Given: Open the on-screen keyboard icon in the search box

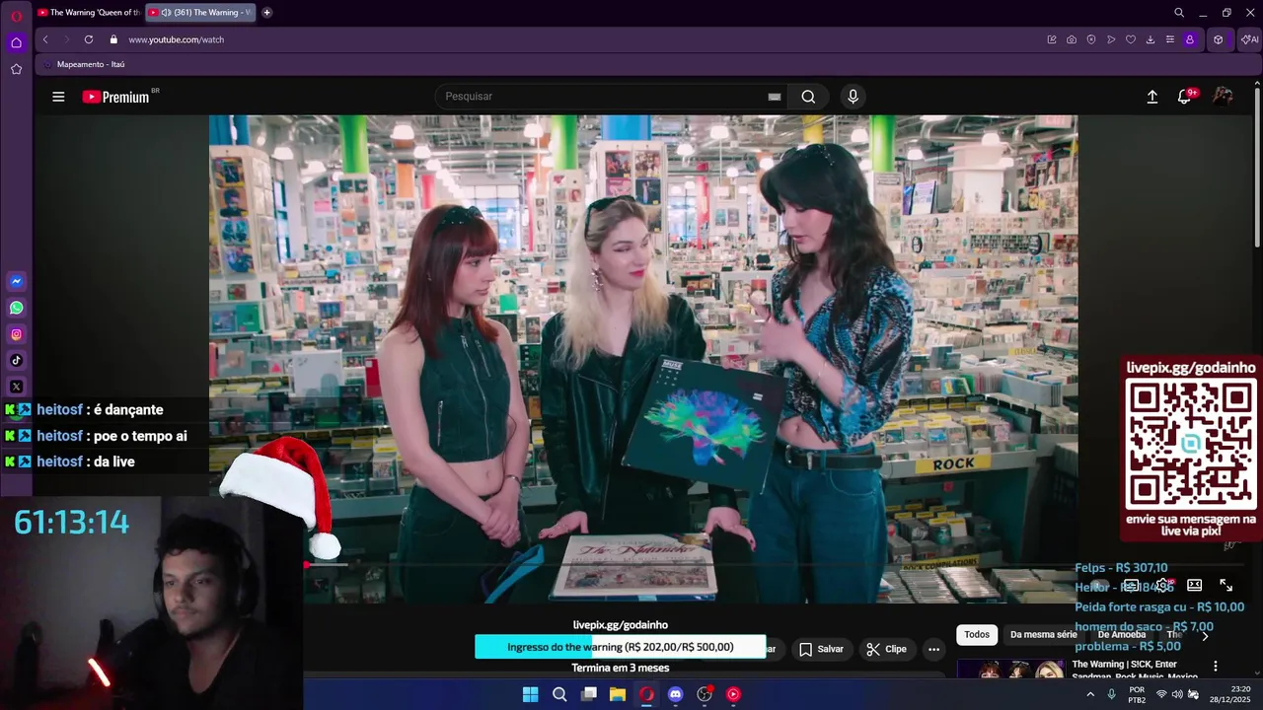Looking at the screenshot, I should 775,97.
